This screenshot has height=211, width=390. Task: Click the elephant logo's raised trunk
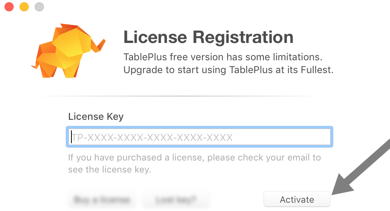100,44
